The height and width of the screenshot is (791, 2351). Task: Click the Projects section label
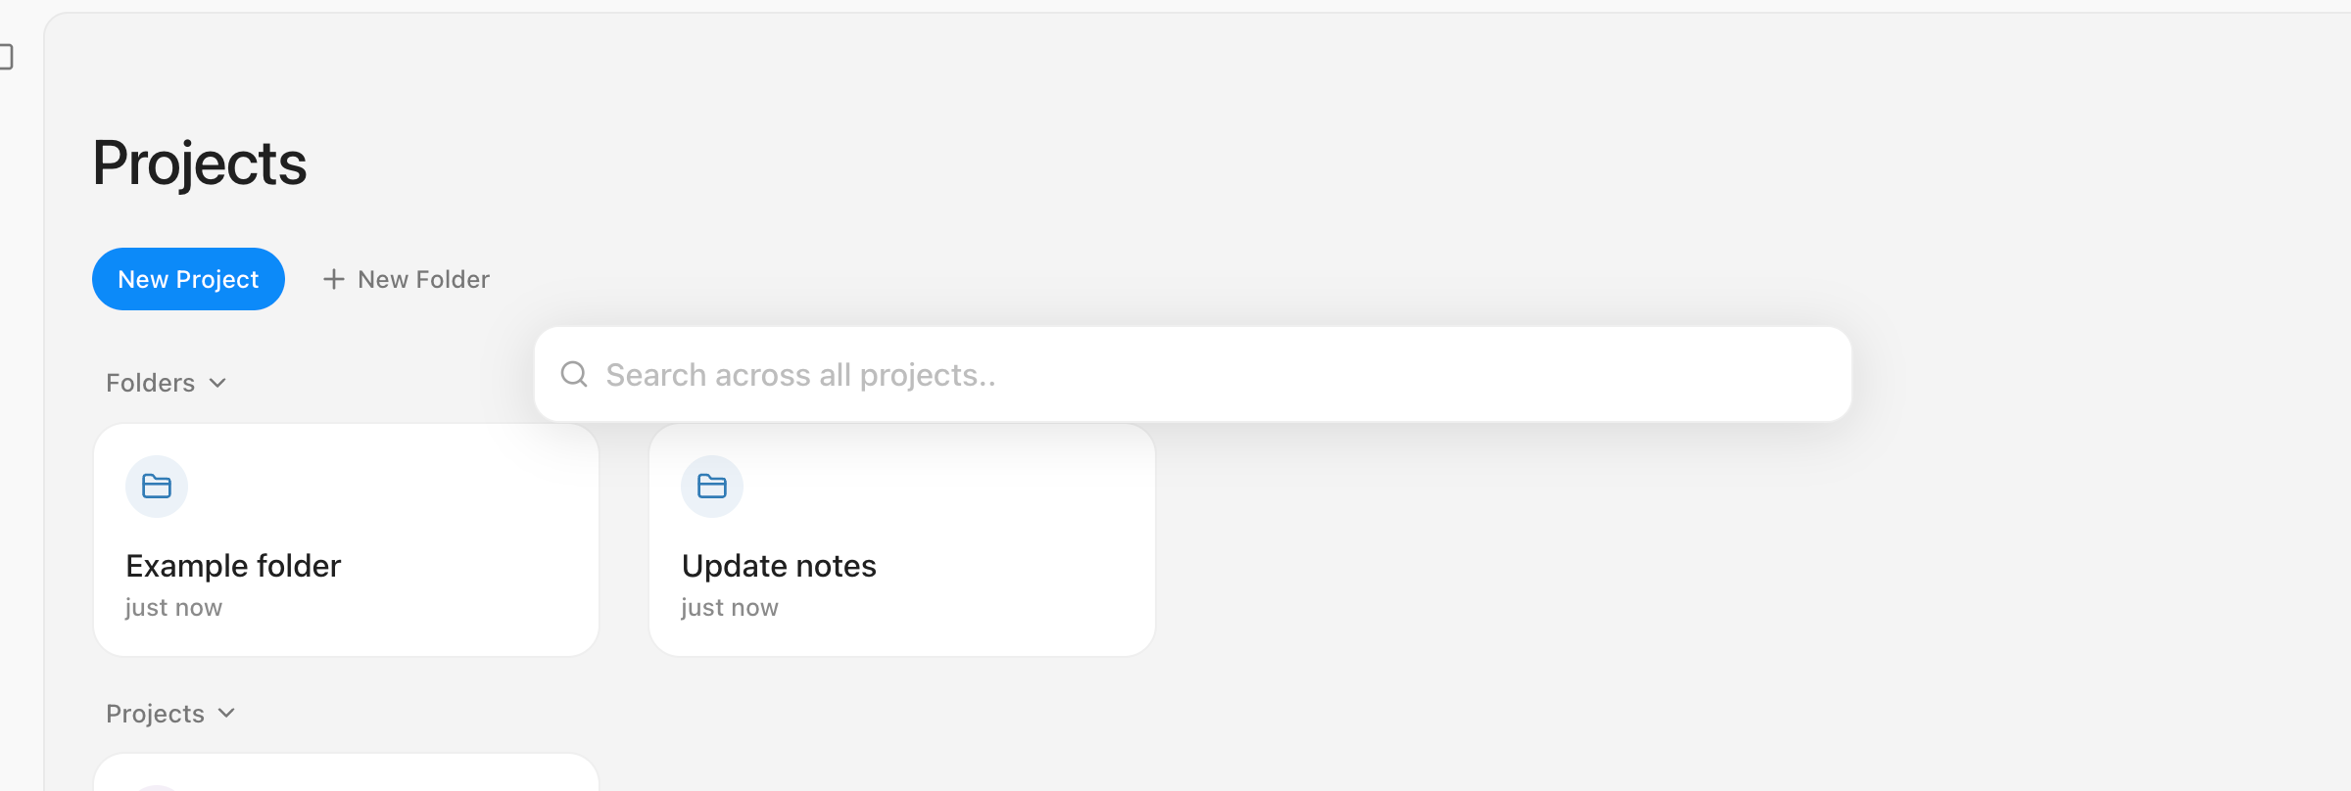[155, 714]
